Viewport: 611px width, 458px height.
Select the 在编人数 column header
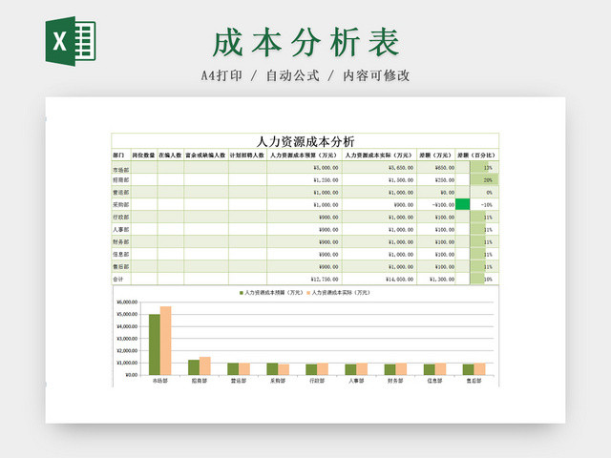(x=170, y=155)
